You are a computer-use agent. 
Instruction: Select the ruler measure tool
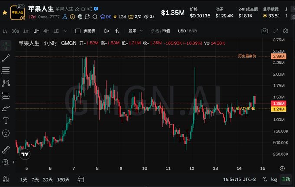(6, 150)
